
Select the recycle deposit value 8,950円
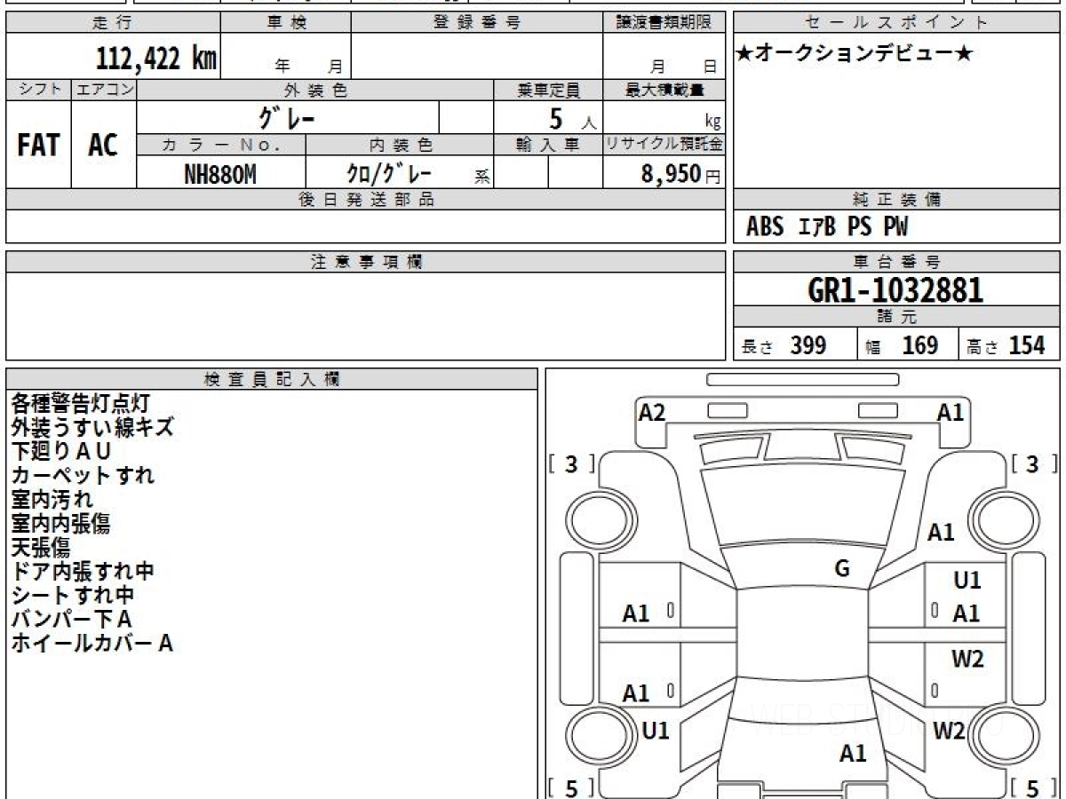coord(680,175)
